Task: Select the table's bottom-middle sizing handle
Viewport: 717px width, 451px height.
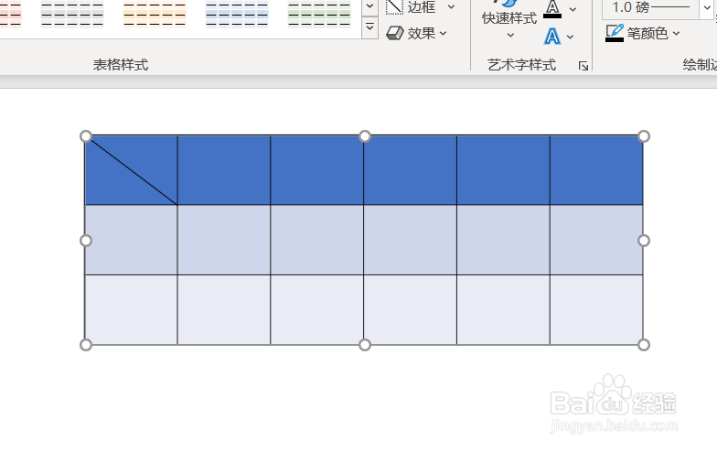Action: [x=364, y=345]
